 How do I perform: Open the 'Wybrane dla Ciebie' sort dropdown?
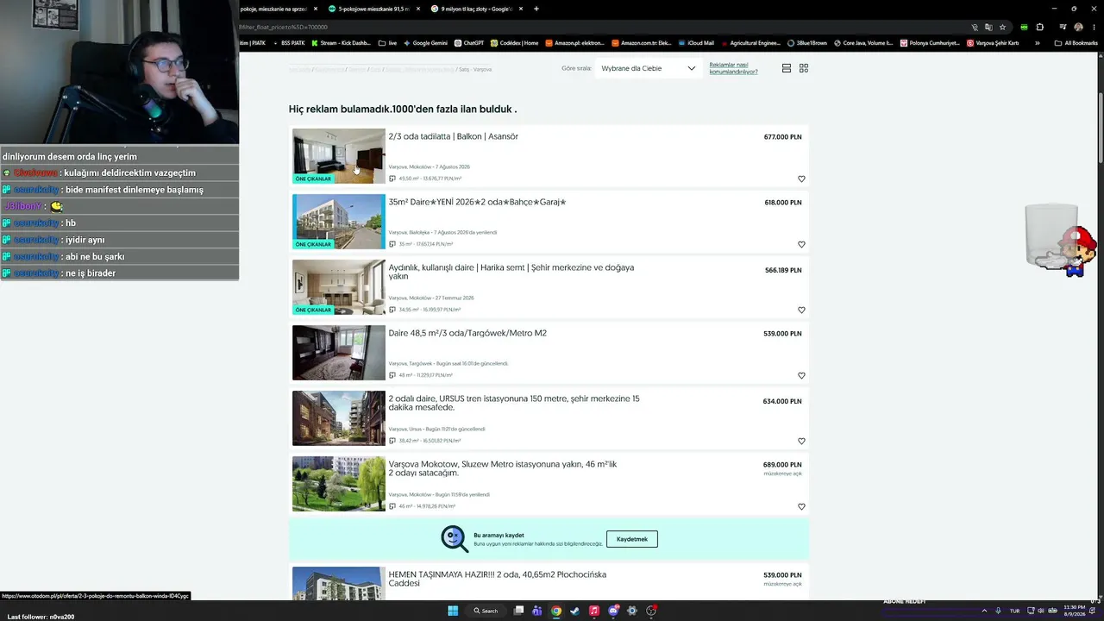point(649,68)
